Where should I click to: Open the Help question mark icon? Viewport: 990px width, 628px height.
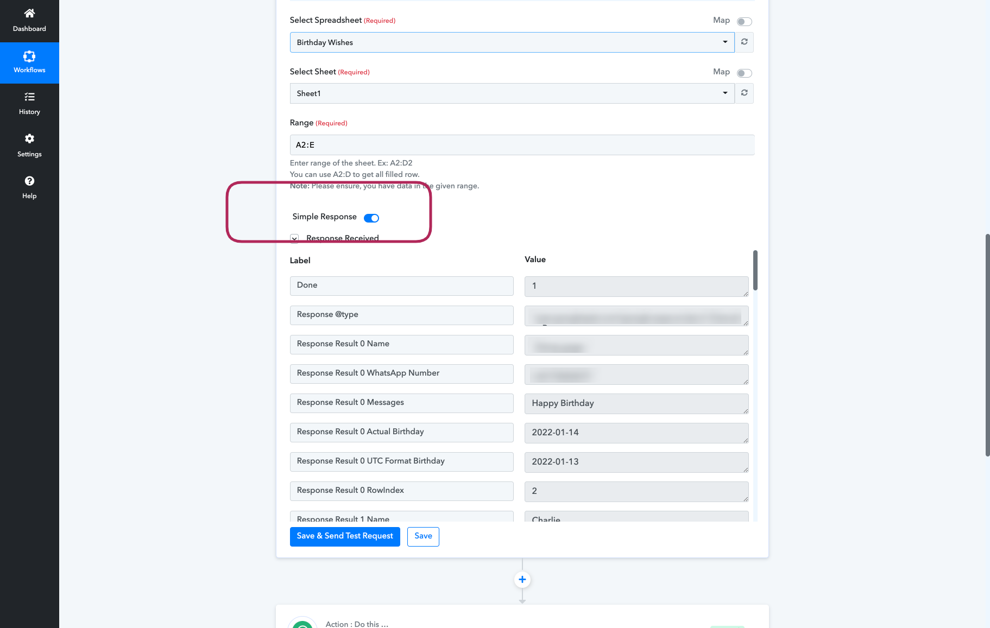[29, 181]
